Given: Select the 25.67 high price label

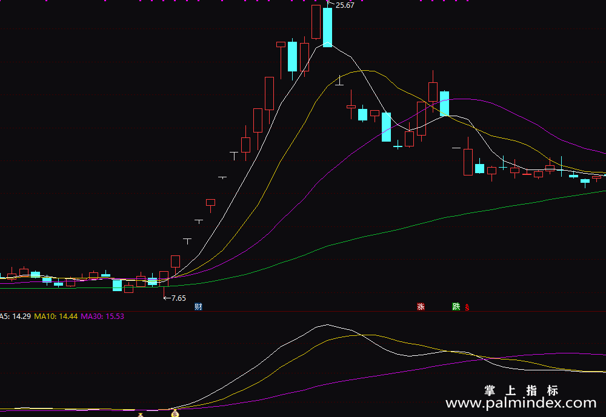Looking at the screenshot, I should [345, 5].
